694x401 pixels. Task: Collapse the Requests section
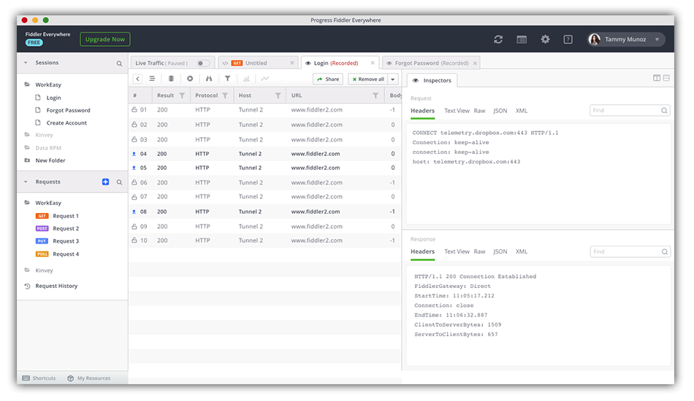point(26,182)
